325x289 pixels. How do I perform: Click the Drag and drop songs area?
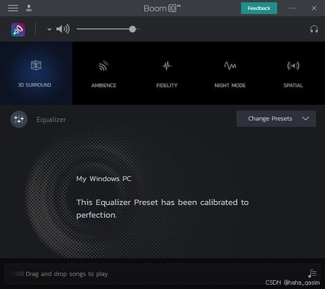tap(162, 274)
